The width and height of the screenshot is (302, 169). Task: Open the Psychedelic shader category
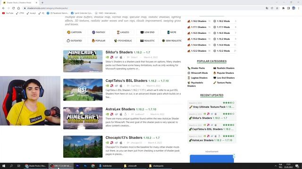123,41
